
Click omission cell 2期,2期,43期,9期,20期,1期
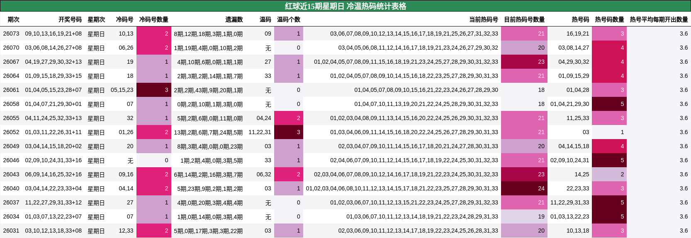click(x=208, y=90)
